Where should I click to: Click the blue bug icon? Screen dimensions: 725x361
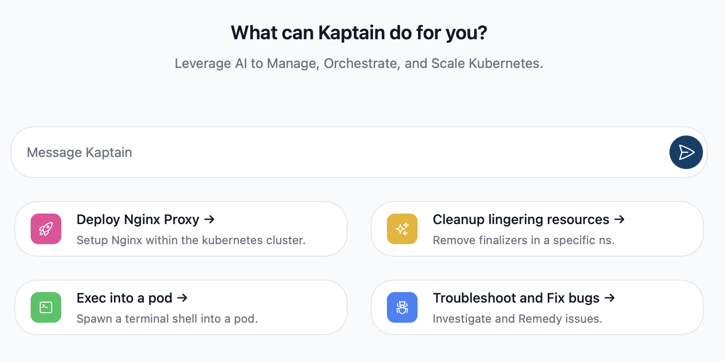pyautogui.click(x=402, y=307)
